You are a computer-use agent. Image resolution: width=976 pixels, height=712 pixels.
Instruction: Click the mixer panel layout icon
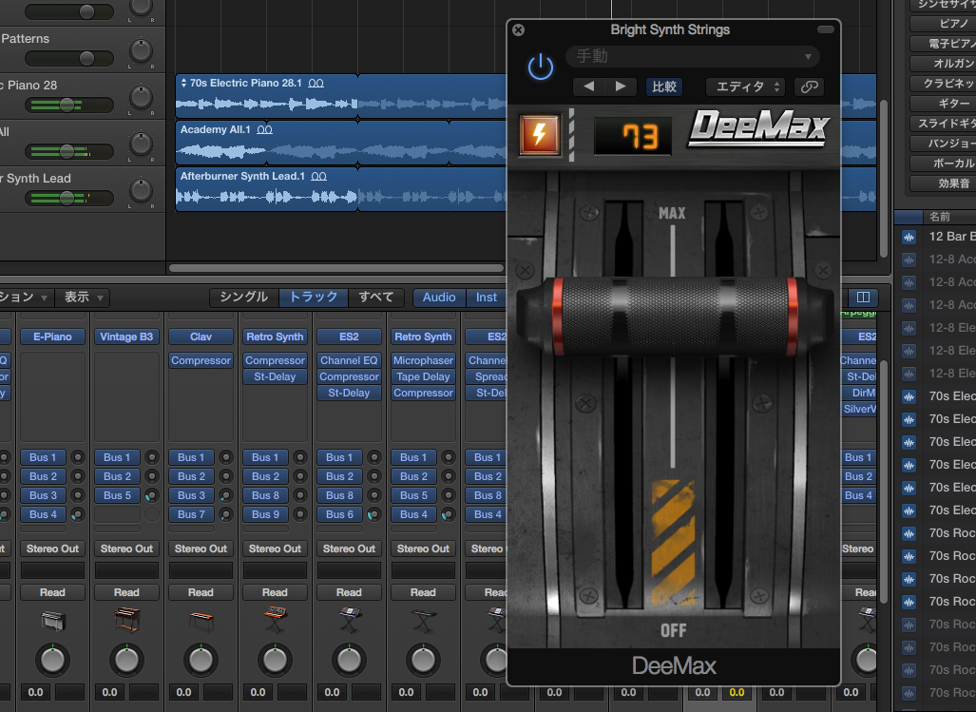(x=863, y=297)
